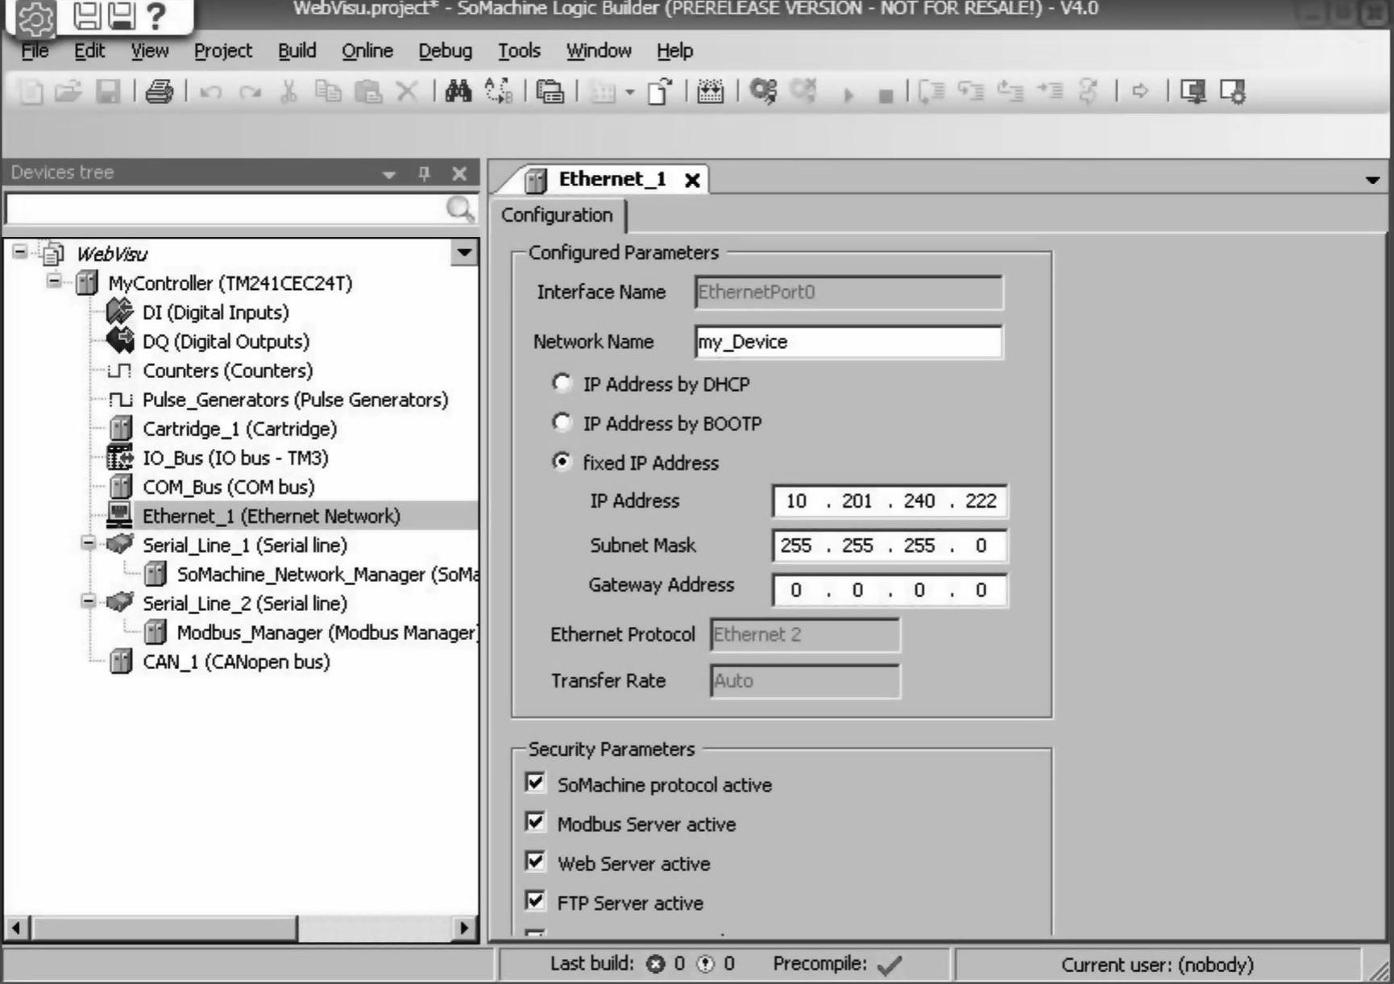Click the monitor icon near toolbar end
This screenshot has height=984, width=1394.
[1193, 92]
